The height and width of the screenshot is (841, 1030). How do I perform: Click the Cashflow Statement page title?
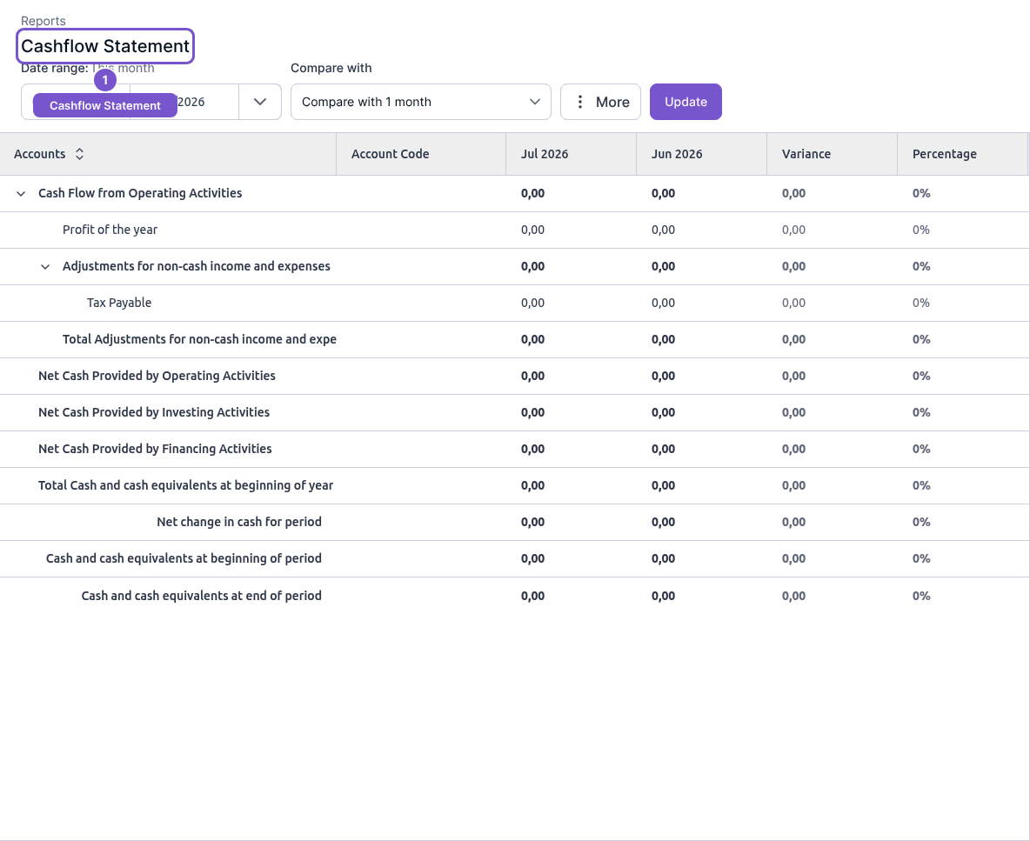click(105, 46)
